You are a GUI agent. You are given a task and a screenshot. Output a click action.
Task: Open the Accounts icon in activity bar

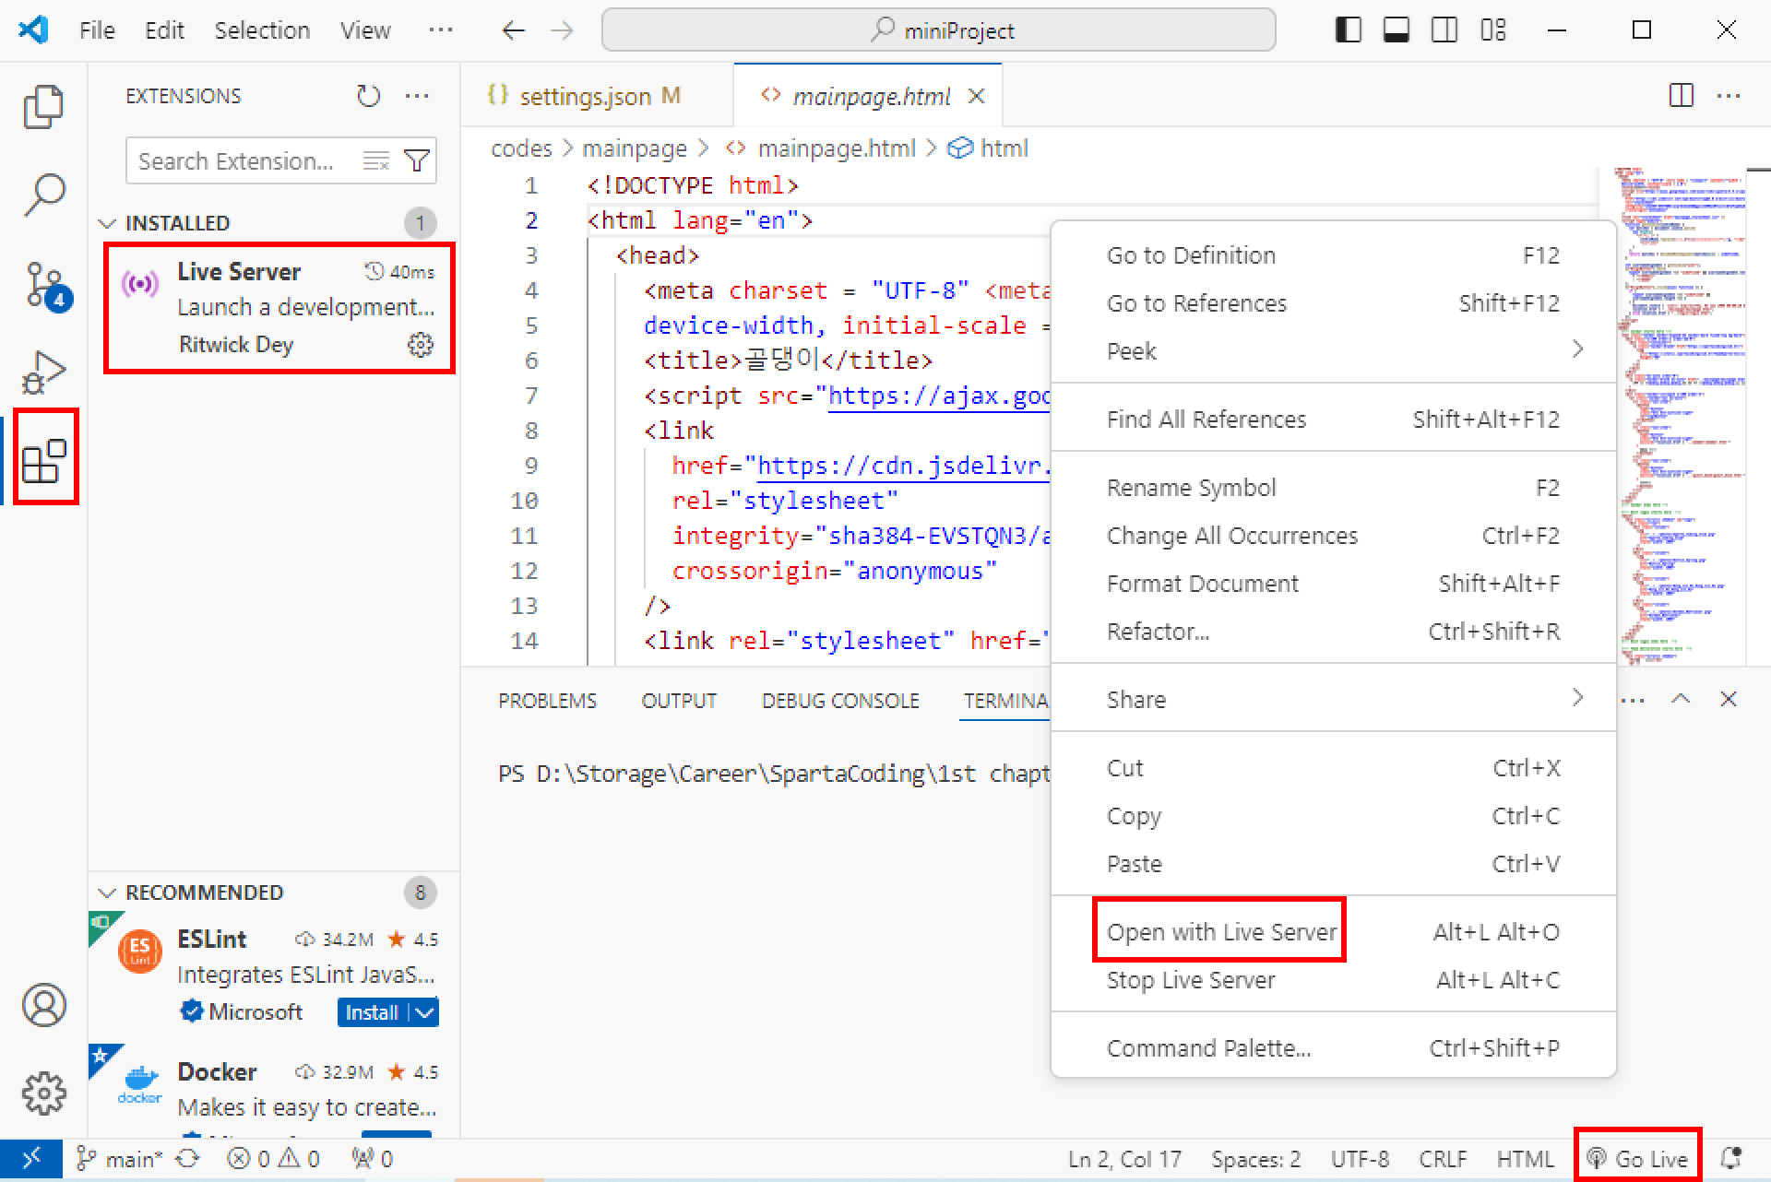43,1005
